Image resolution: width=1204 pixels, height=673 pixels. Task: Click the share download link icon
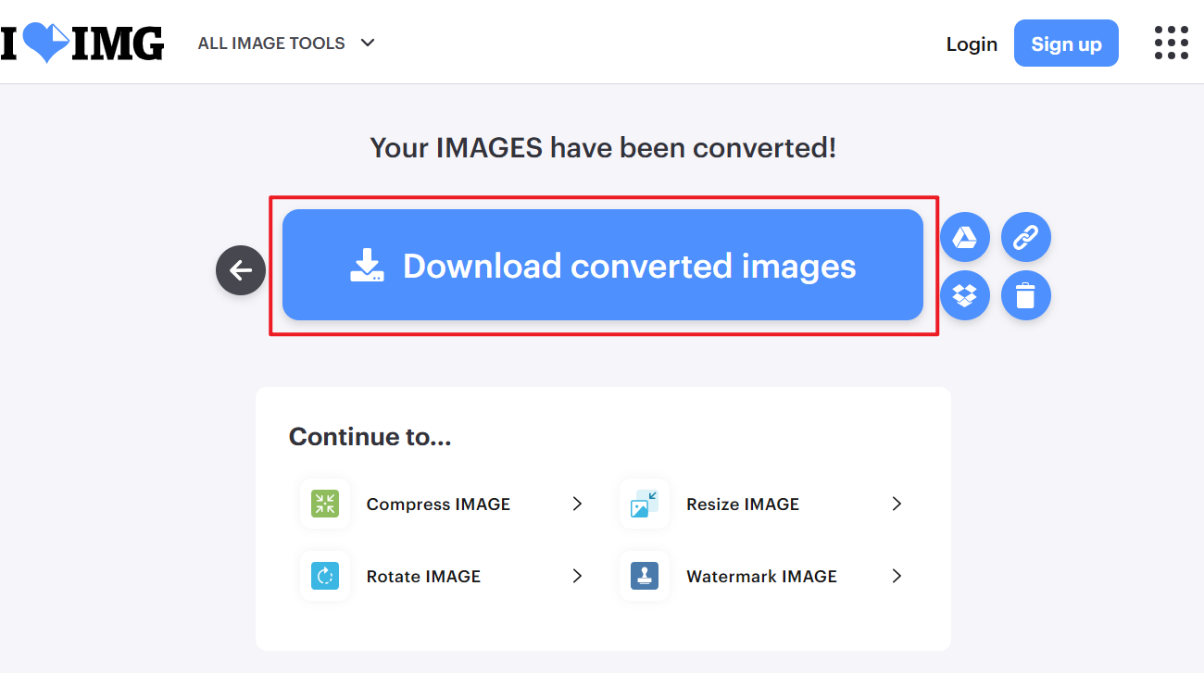[1025, 238]
